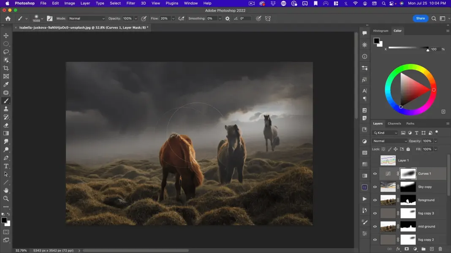Click the zoom percentage field in status bar

tap(21, 250)
